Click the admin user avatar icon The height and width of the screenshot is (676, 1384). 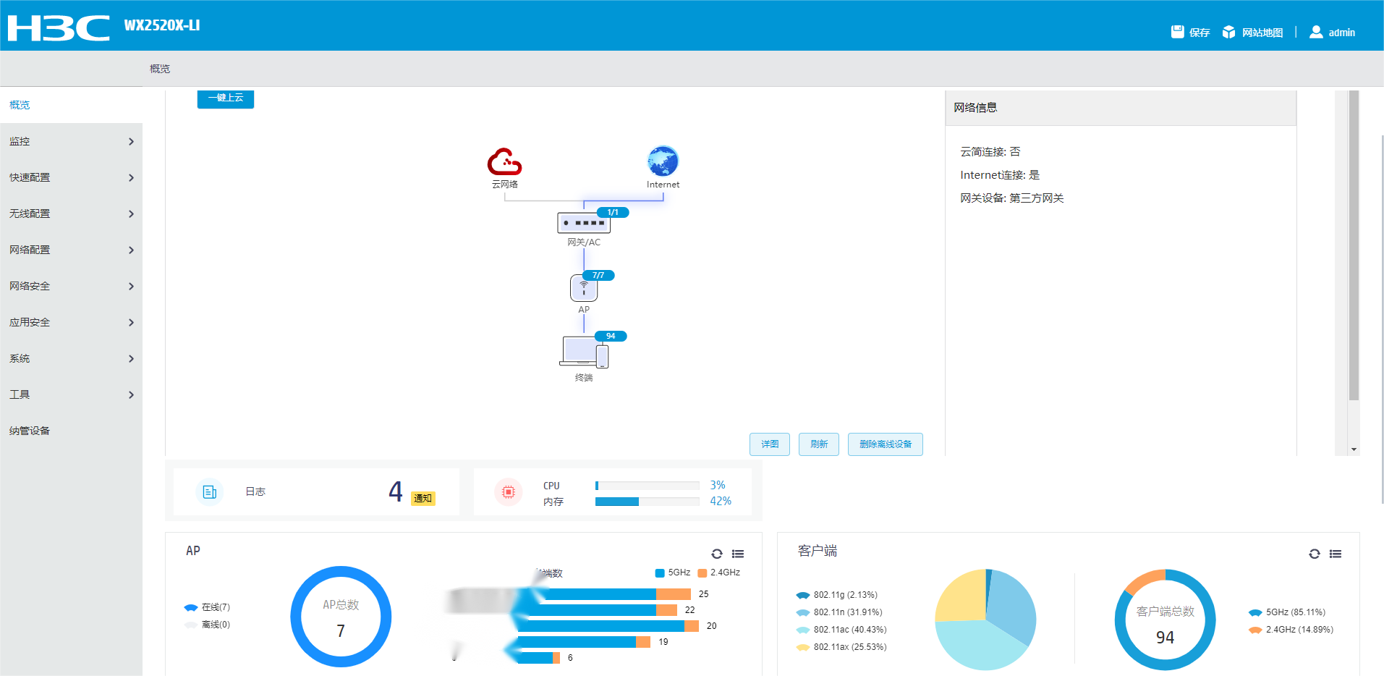coord(1316,32)
